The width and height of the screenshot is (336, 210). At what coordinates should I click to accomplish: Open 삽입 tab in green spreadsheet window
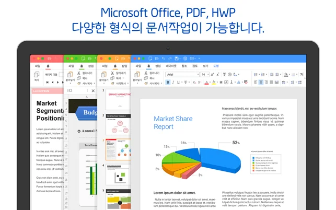(91, 66)
